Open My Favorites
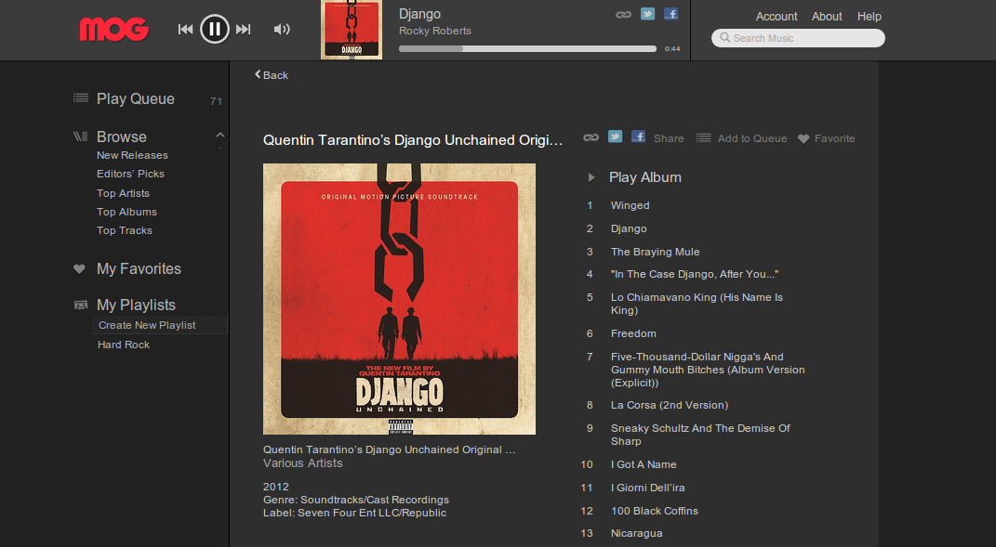 click(139, 269)
